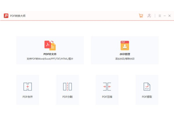The height and width of the screenshot is (121, 174).
Task: Open the PDF压缩 label
Action: point(107,97)
